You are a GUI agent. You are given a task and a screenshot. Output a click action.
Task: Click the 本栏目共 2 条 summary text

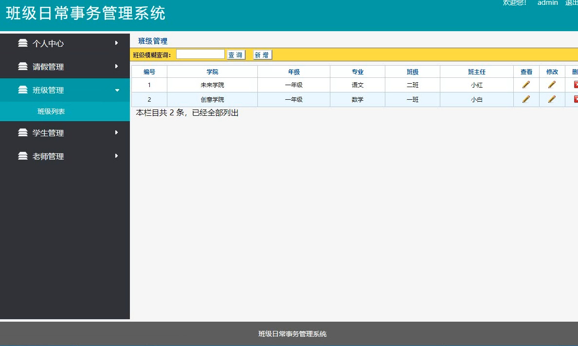pyautogui.click(x=187, y=112)
